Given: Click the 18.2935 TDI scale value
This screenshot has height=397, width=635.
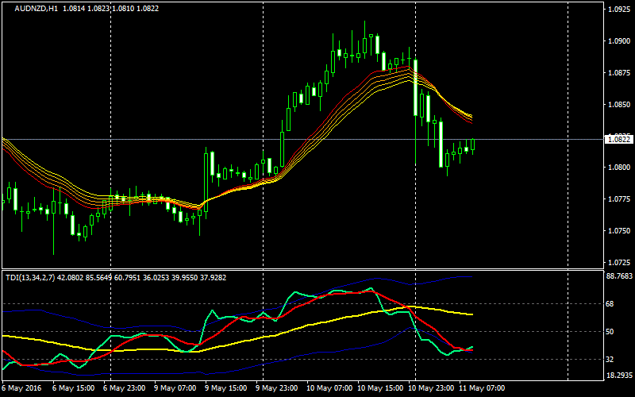Looking at the screenshot, I should [618, 375].
